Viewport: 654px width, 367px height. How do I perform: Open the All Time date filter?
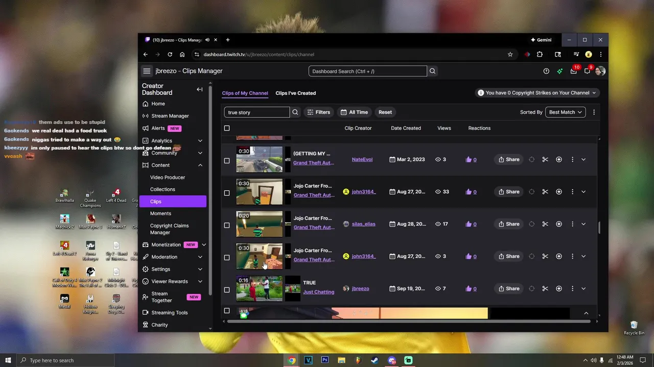pos(355,112)
